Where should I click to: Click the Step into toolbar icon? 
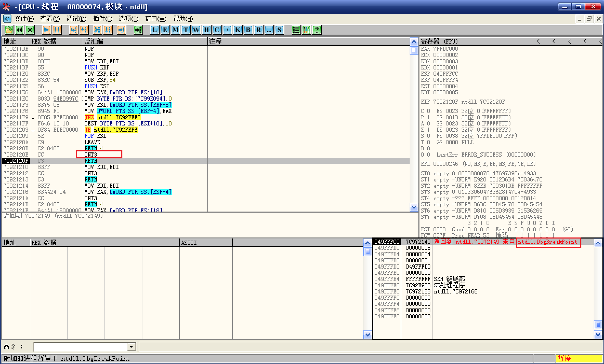pyautogui.click(x=74, y=30)
